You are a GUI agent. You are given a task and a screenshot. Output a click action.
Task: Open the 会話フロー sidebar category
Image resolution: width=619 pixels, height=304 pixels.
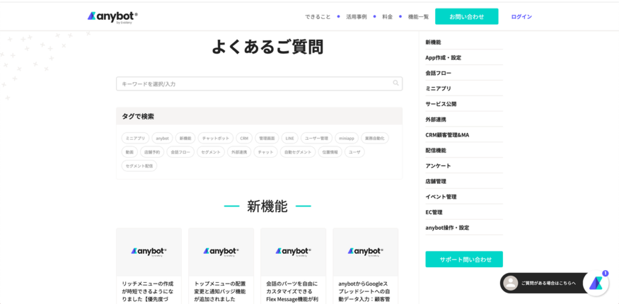click(438, 73)
